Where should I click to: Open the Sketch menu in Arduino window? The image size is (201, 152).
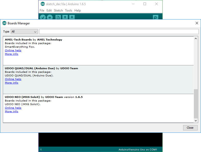tap(58, 11)
